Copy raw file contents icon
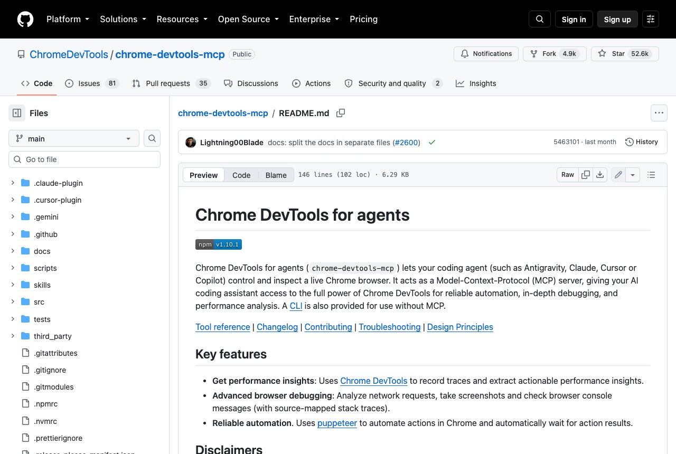The width and height of the screenshot is (676, 454). click(586, 175)
